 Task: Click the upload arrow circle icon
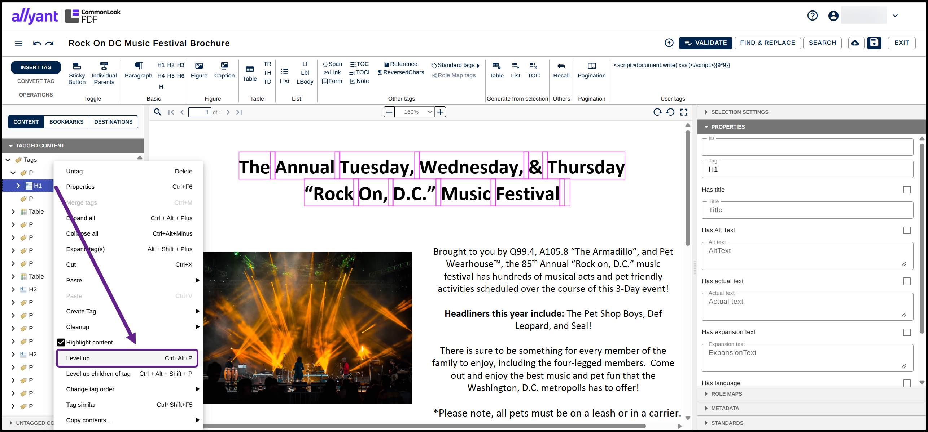click(669, 43)
